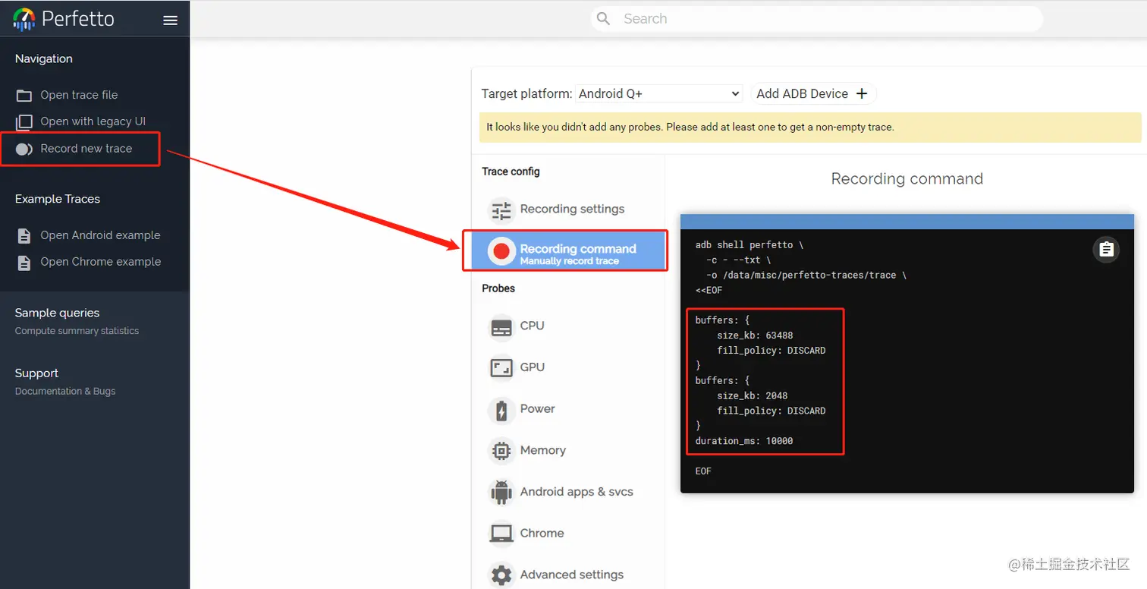Click the "size_kb: 2048" line
The image size is (1147, 589).
(x=753, y=395)
